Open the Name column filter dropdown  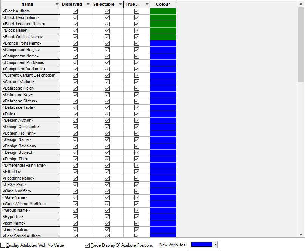tap(57, 5)
